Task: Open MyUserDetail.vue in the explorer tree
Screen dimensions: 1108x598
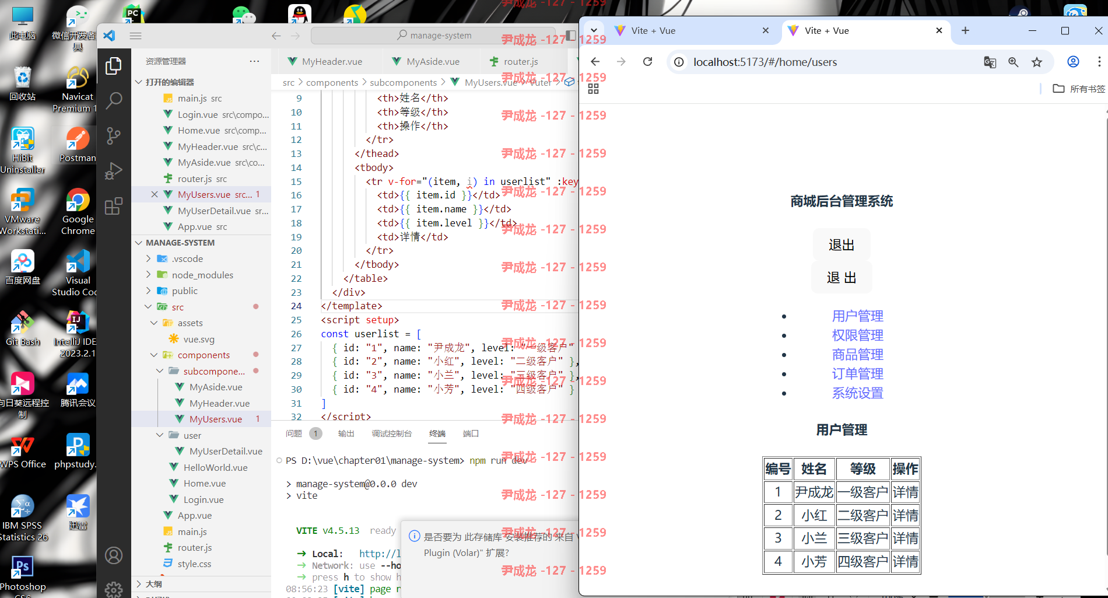Action: [x=226, y=451]
